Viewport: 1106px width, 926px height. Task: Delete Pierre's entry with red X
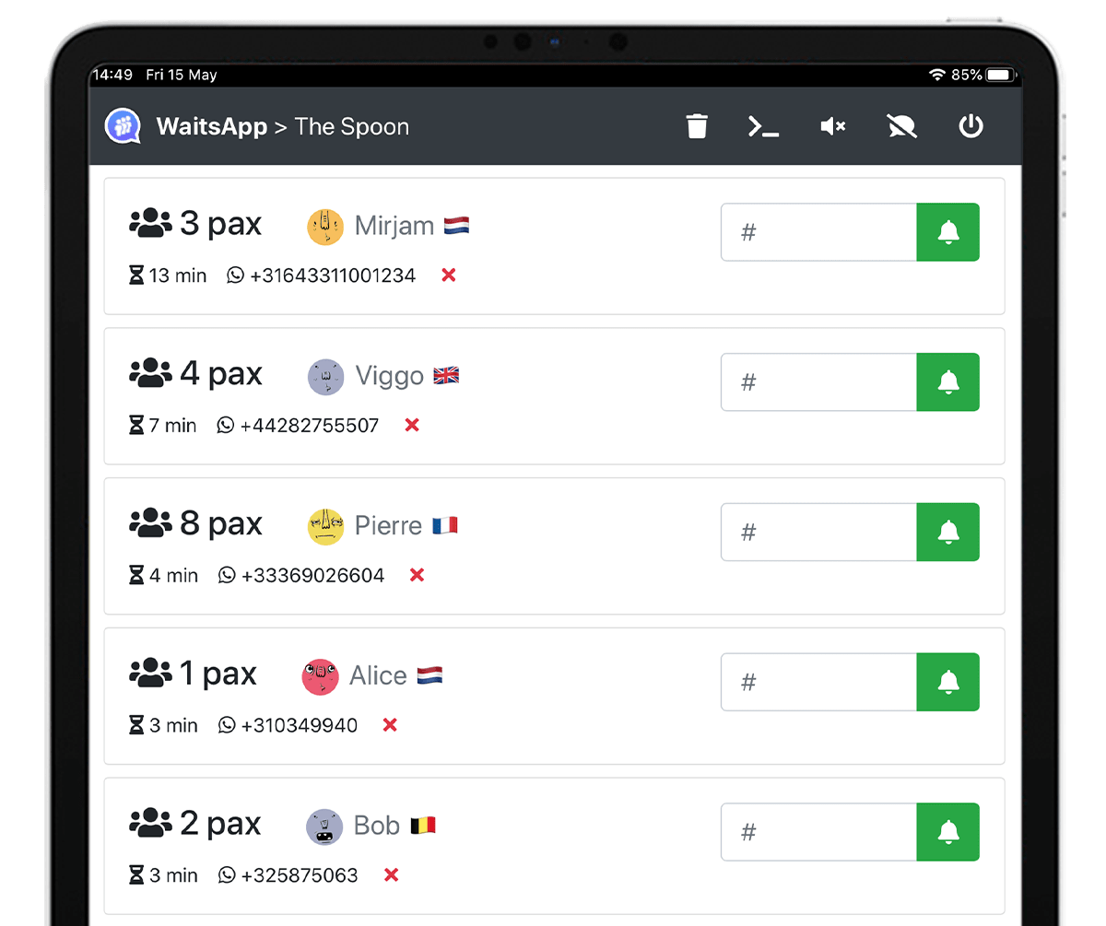pyautogui.click(x=417, y=575)
